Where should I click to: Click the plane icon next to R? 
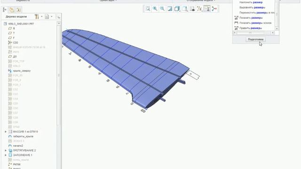tap(10, 28)
